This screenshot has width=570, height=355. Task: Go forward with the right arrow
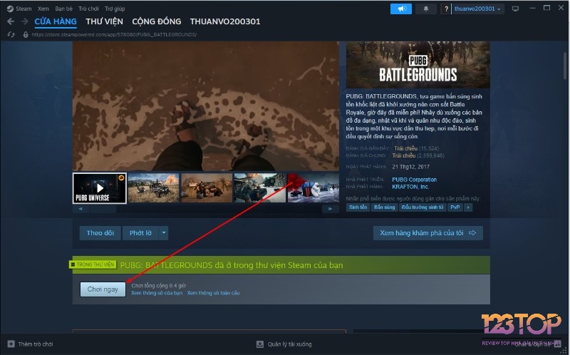(25, 21)
